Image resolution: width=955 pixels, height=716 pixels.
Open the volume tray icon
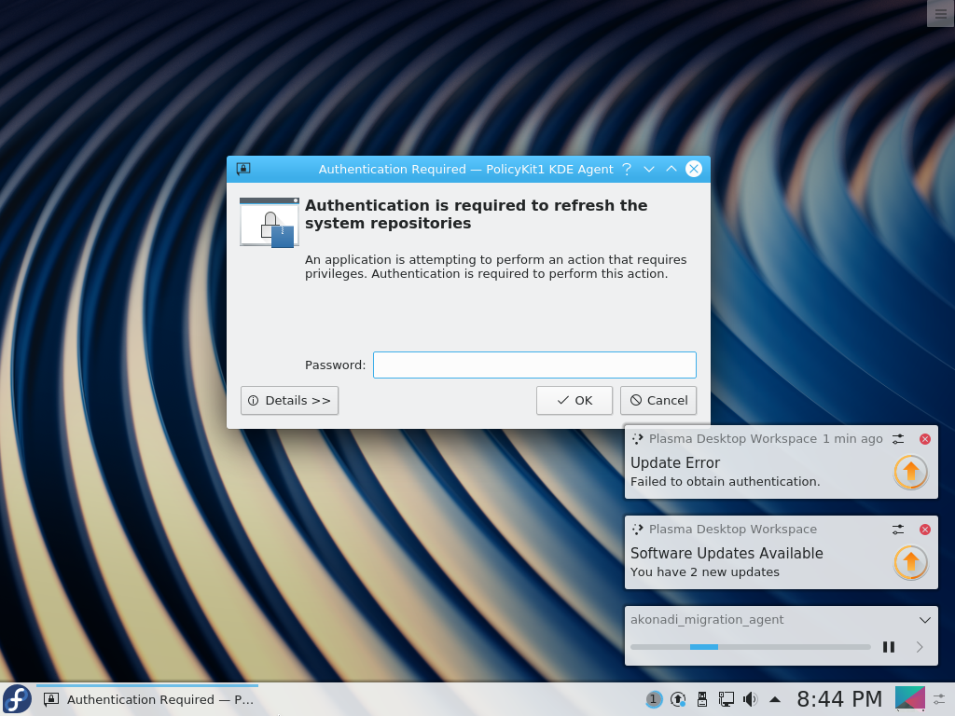coord(751,699)
